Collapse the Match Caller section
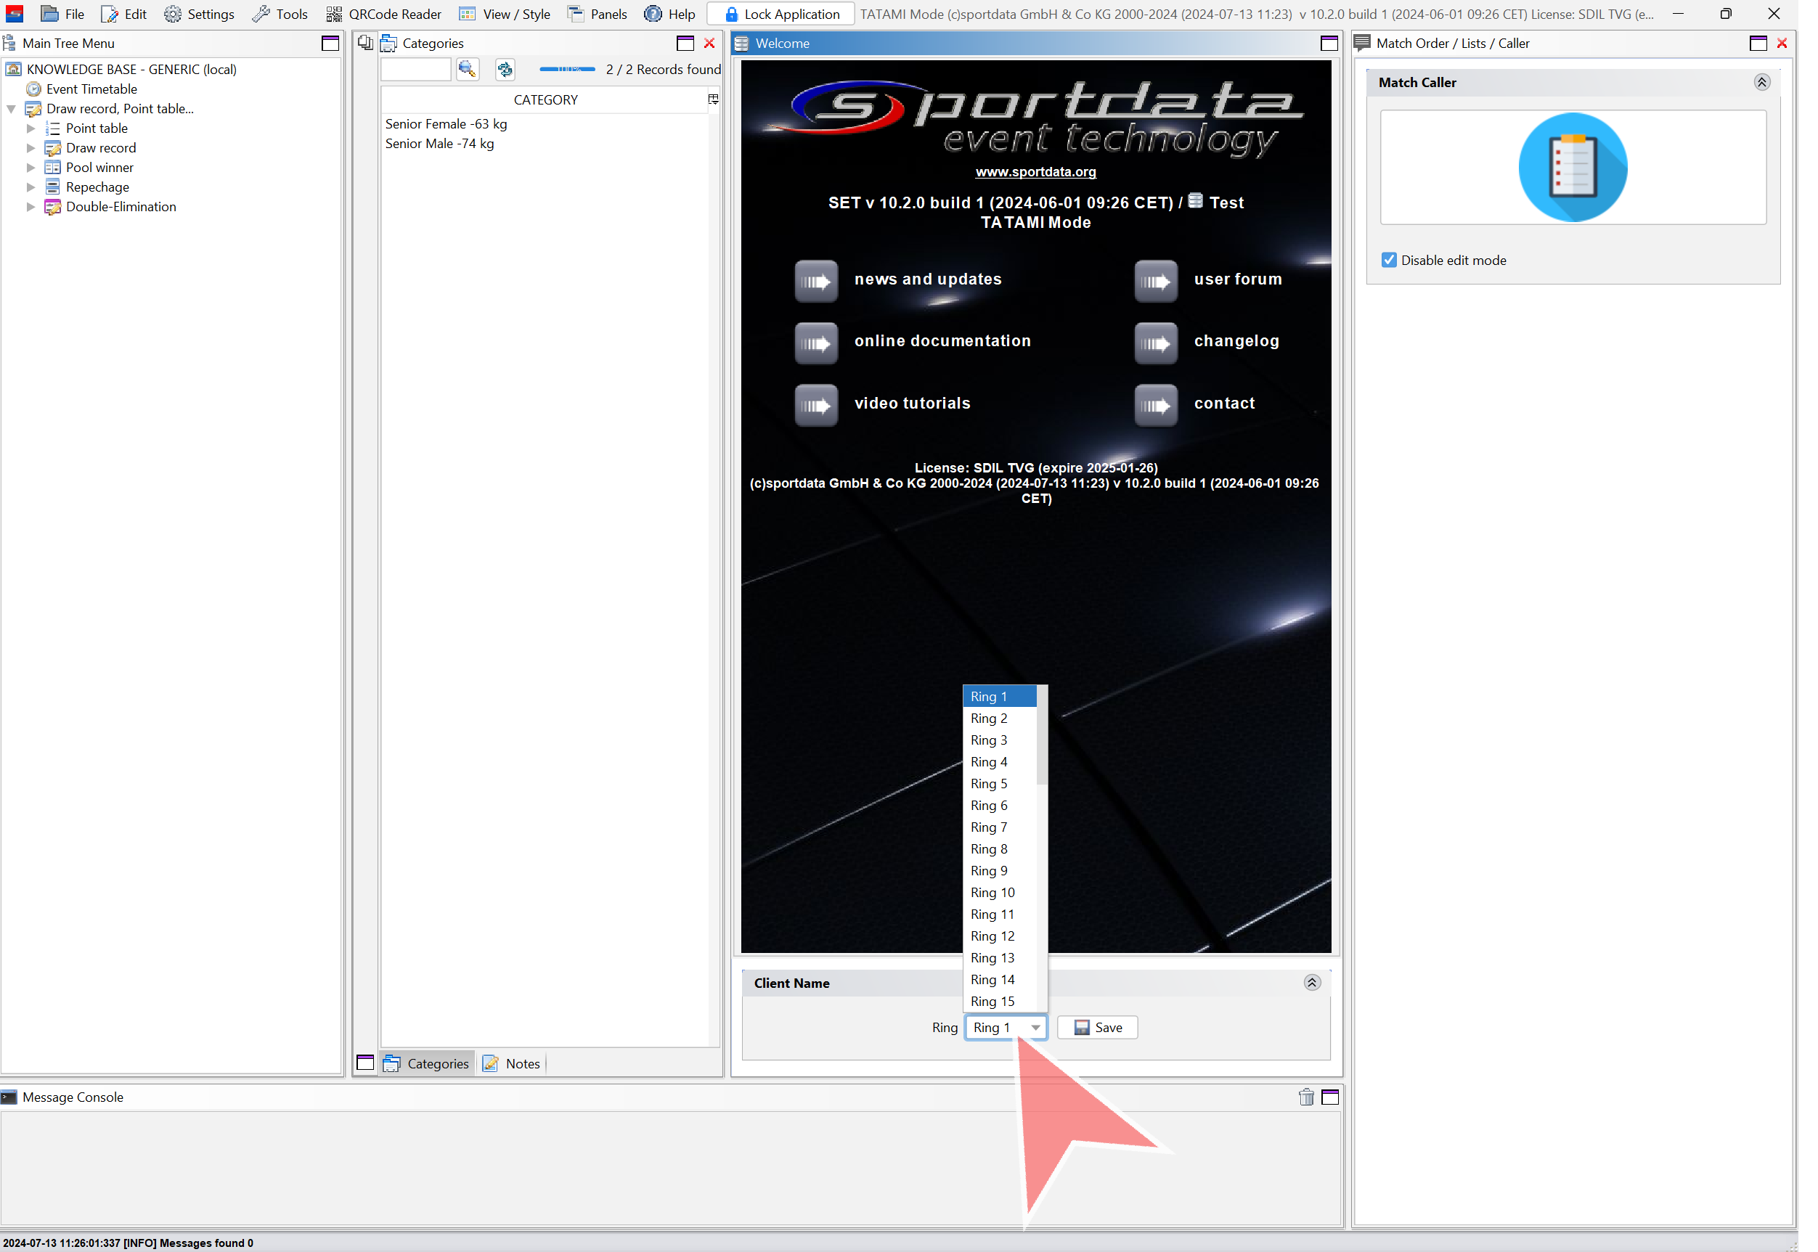The height and width of the screenshot is (1252, 1818). [x=1762, y=82]
